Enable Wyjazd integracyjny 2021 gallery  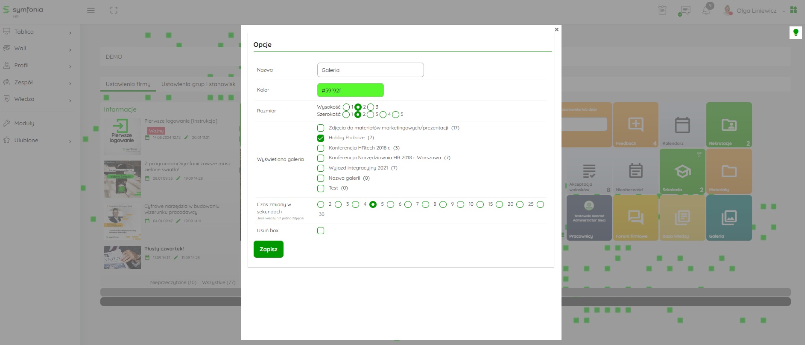(x=321, y=168)
